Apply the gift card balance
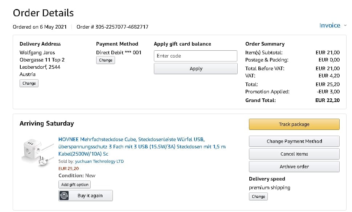Screen dimensions: 352x212 click(196, 69)
